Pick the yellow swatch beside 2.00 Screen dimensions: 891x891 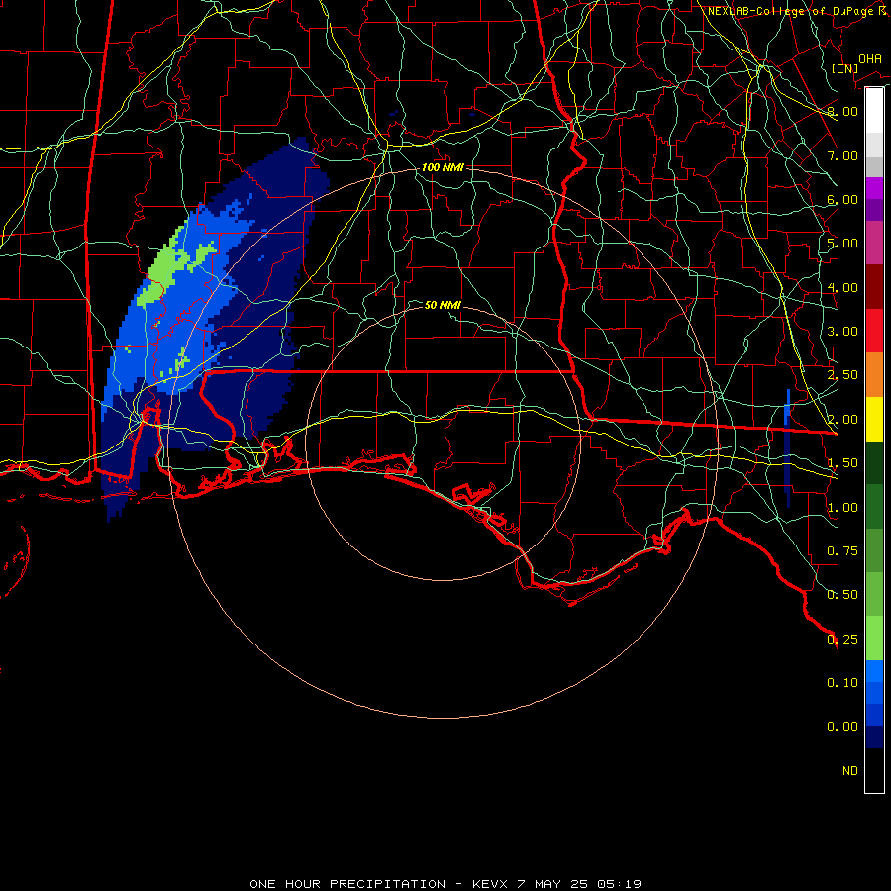874,419
